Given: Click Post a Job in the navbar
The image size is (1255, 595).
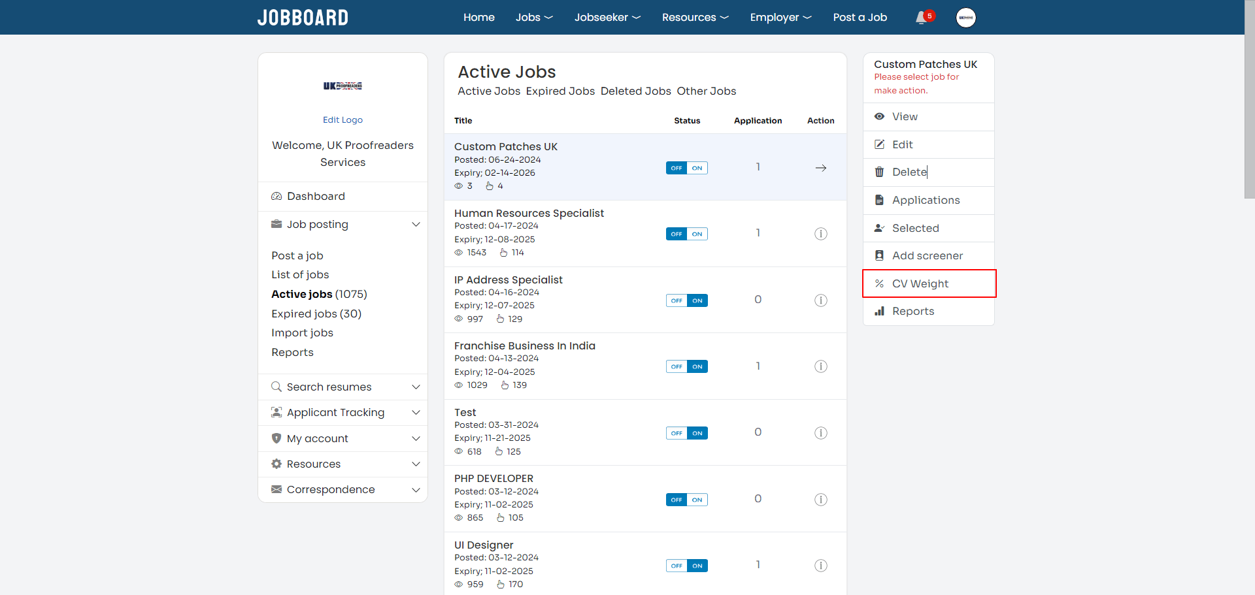Looking at the screenshot, I should click(860, 18).
